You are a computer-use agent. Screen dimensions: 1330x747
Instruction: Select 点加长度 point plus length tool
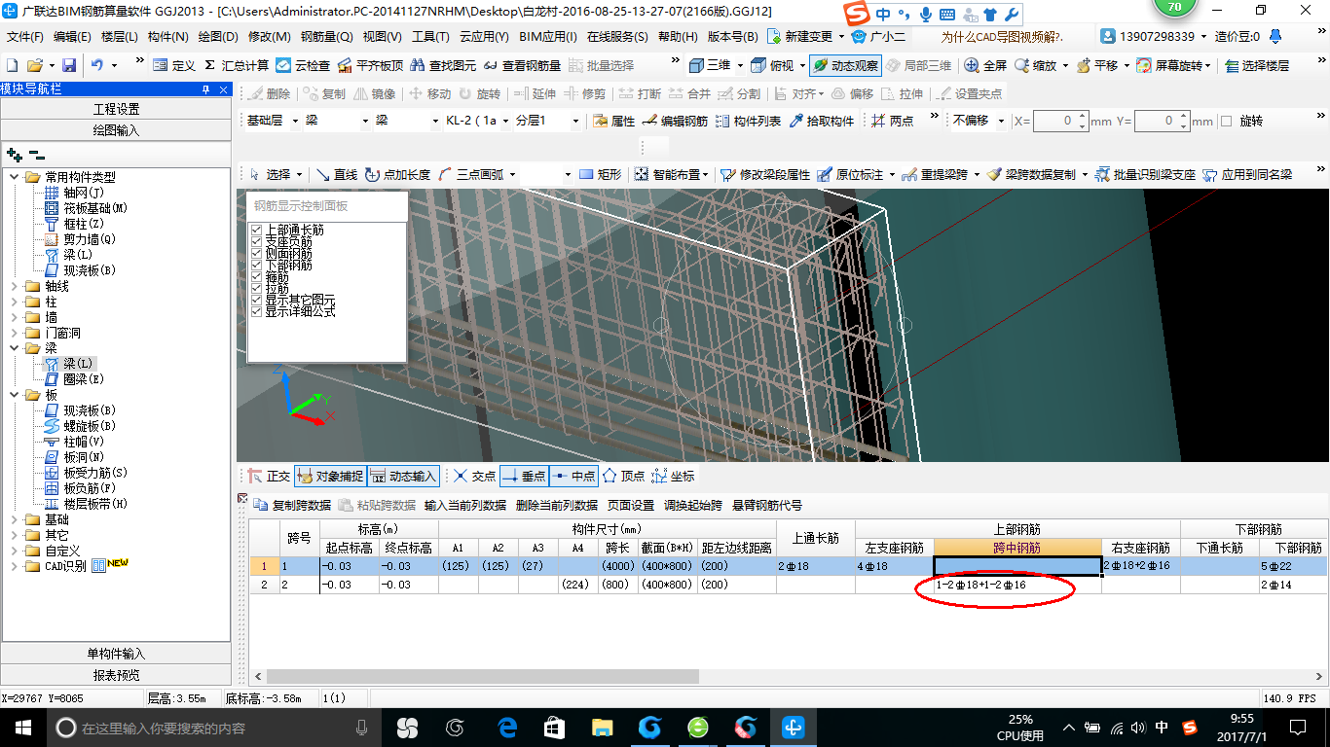coord(397,174)
